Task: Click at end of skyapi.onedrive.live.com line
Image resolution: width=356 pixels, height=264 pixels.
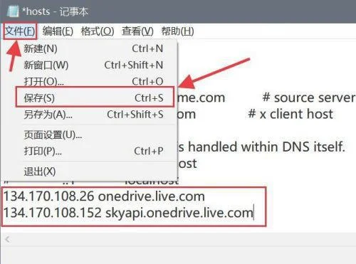Action: (x=253, y=213)
